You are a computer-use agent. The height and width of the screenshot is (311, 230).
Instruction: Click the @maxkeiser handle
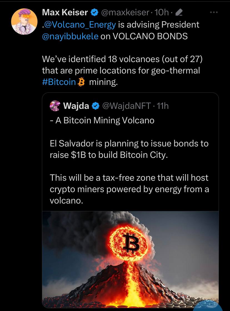tap(125, 13)
